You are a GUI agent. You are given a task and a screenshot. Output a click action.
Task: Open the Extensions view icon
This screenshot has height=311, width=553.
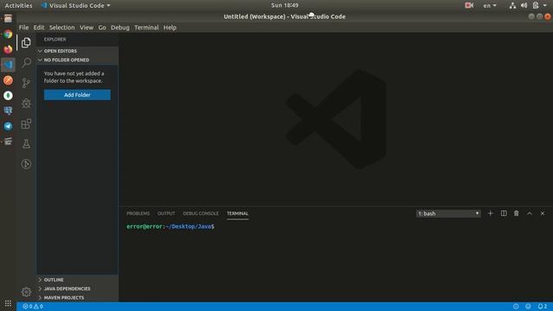pos(26,124)
